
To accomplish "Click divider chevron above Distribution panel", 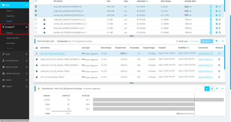I will click(x=132, y=83).
